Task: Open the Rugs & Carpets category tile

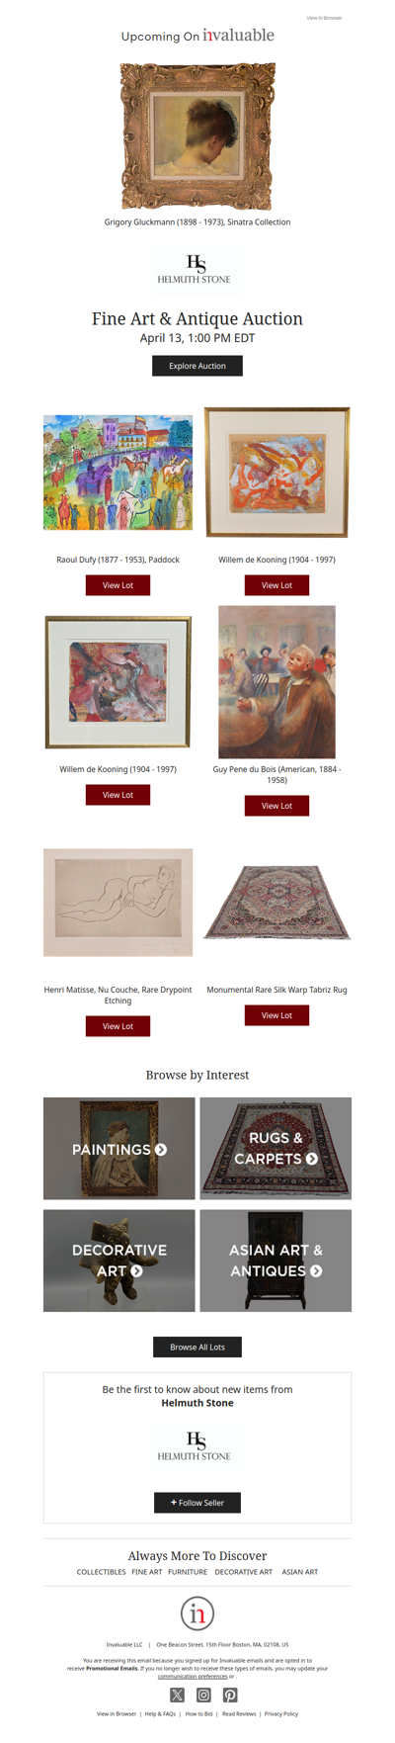Action: (x=276, y=1148)
